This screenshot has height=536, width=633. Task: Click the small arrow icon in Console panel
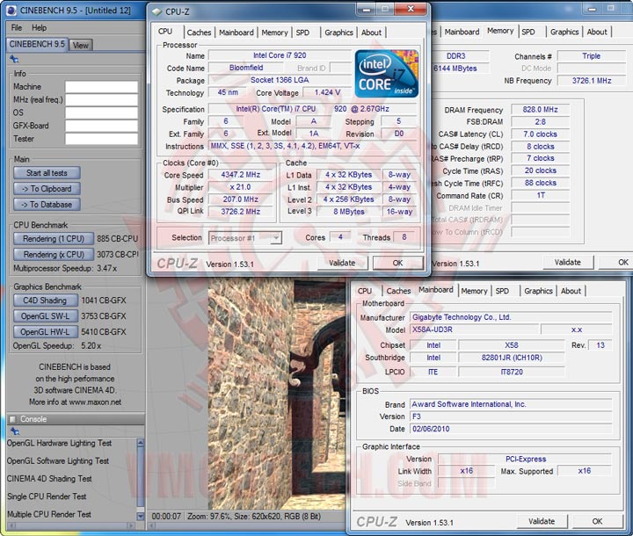click(x=15, y=431)
